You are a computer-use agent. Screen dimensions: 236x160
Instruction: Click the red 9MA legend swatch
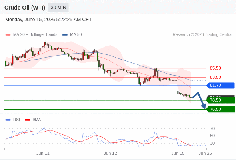click(27, 120)
